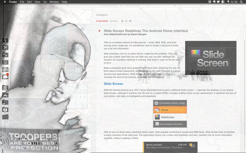The width and height of the screenshot is (246, 153).
Task: Show '2 new items' filter
Action: point(102,21)
